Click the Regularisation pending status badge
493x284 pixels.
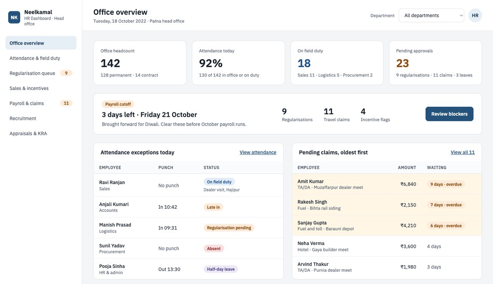[x=229, y=228]
